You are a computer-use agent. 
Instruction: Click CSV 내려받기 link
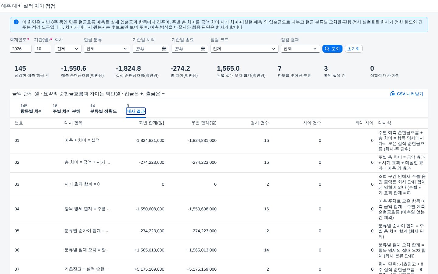pos(407,94)
